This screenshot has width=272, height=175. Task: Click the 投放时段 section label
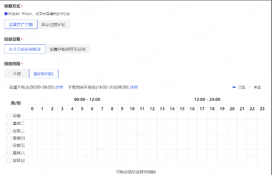(12, 64)
